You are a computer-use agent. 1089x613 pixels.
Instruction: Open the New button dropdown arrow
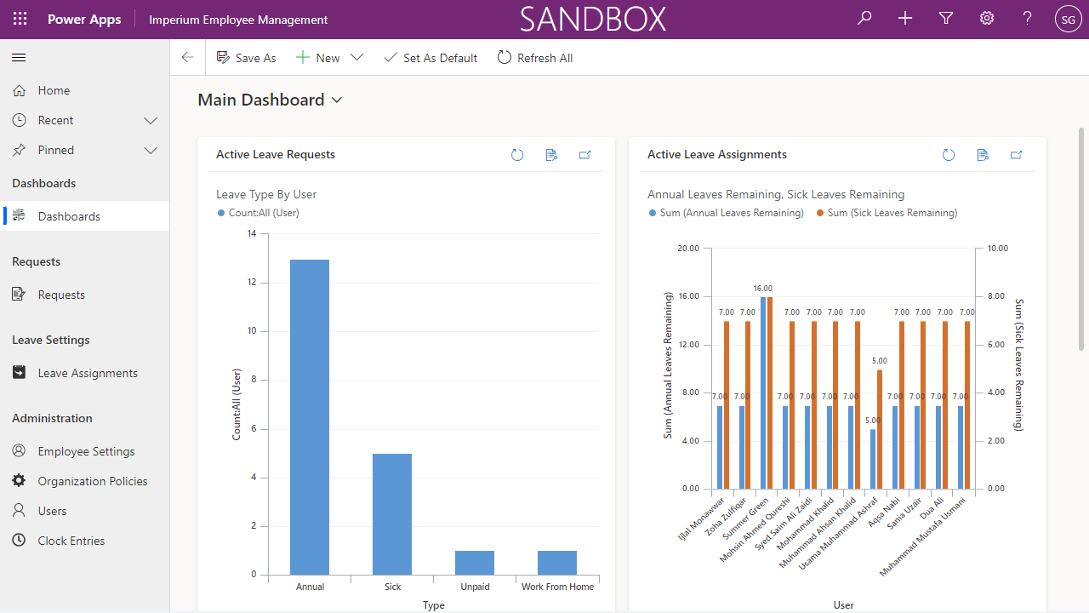357,57
